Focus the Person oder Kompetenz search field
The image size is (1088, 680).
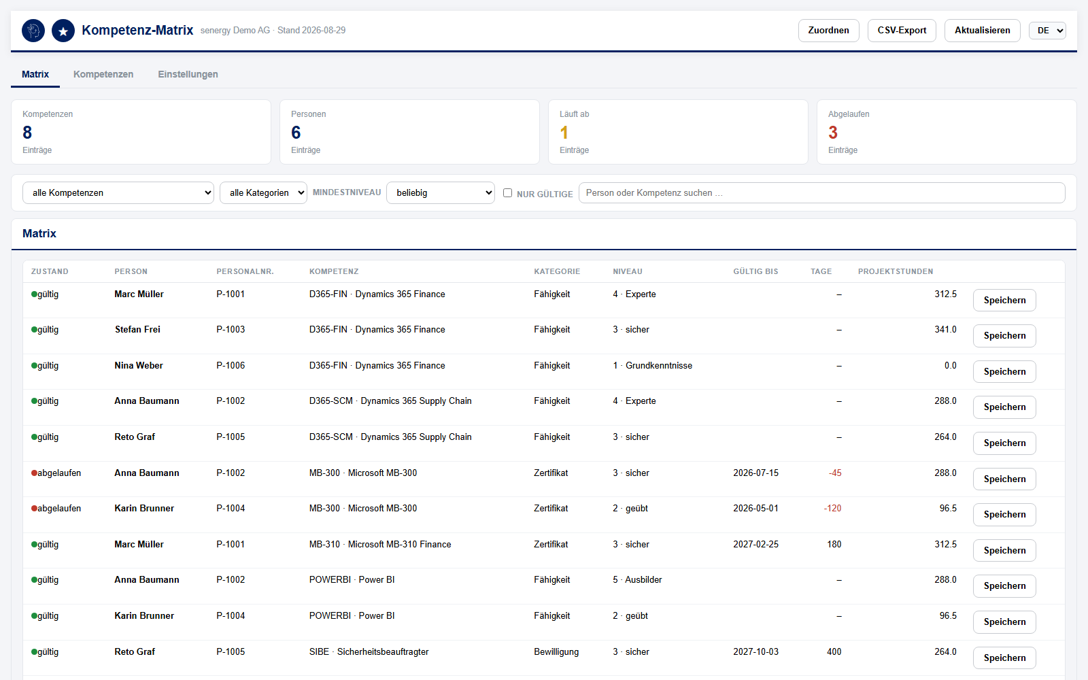click(821, 193)
